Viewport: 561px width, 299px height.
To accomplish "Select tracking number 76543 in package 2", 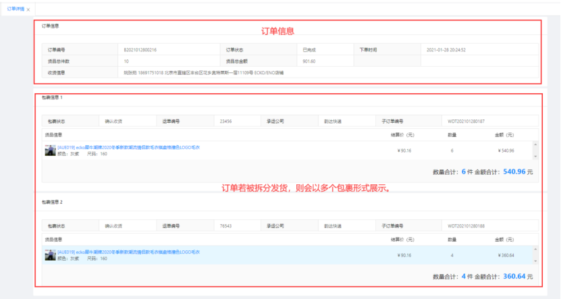I will coord(226,225).
